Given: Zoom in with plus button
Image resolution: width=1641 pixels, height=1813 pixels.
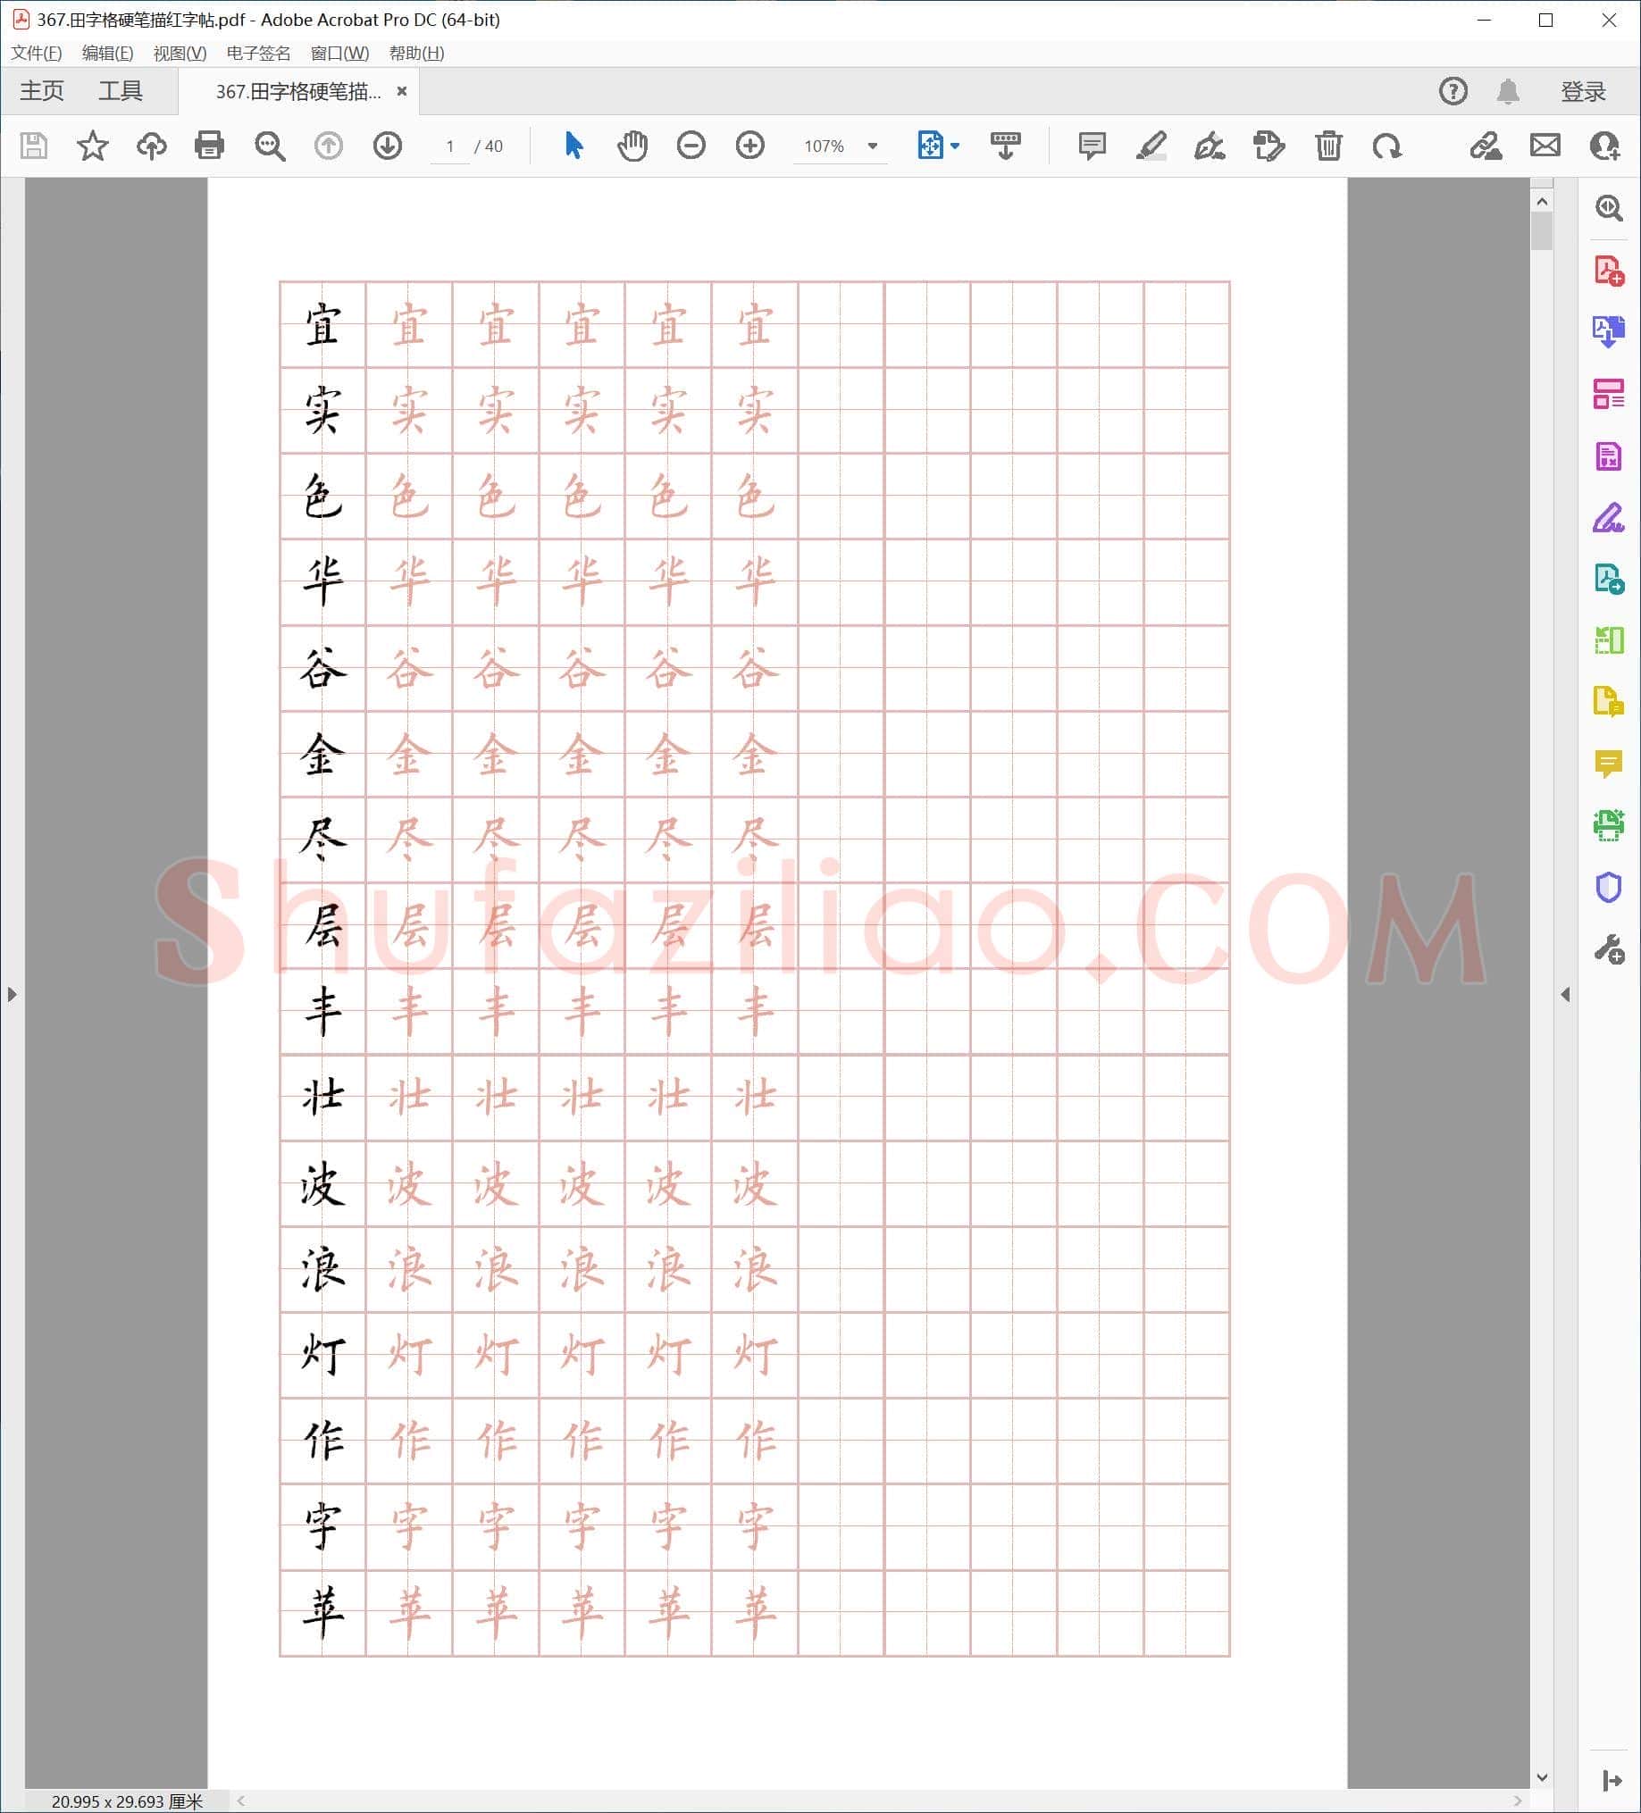Looking at the screenshot, I should tap(750, 146).
